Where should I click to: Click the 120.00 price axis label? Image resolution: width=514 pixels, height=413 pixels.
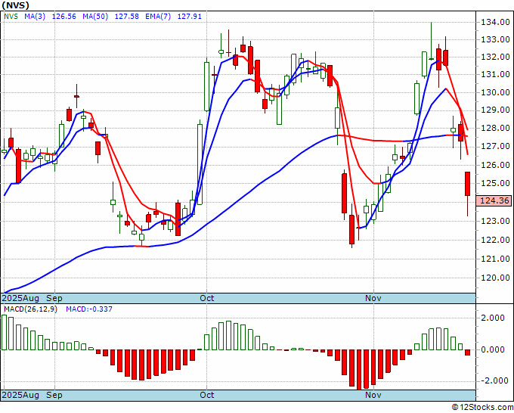click(495, 278)
